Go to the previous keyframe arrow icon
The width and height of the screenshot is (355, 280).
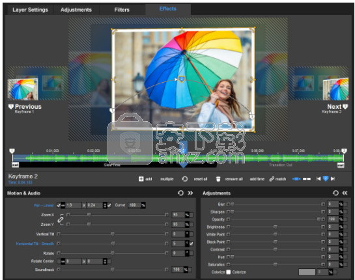pos(319,179)
